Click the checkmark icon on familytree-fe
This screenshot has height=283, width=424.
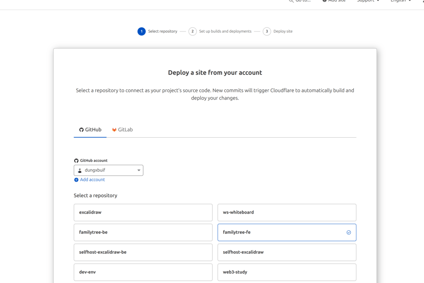349,233
